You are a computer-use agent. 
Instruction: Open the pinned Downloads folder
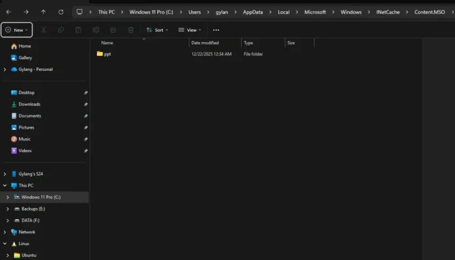pyautogui.click(x=25, y=104)
